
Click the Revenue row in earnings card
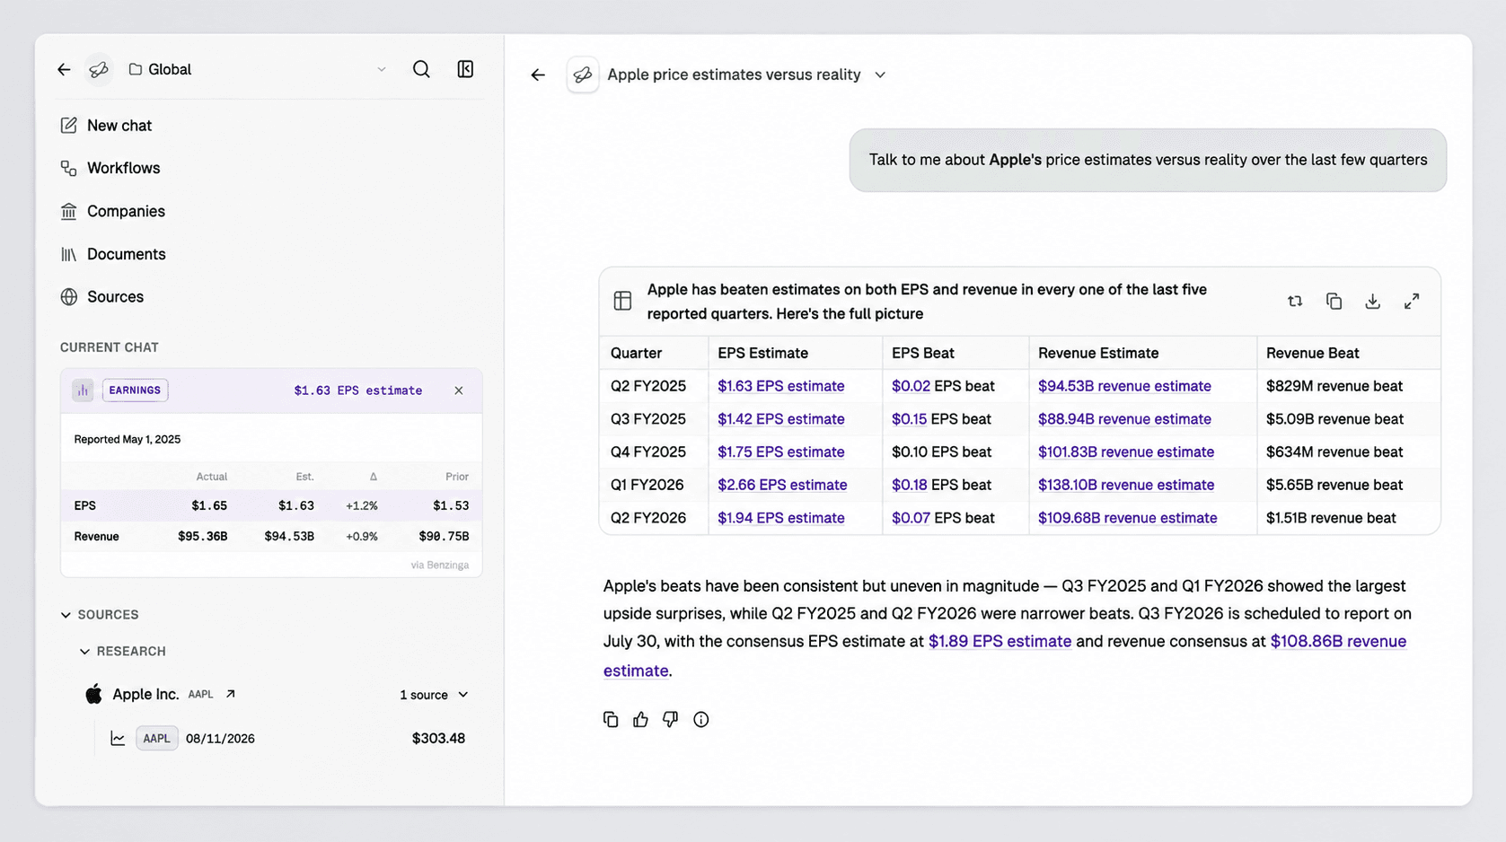pos(271,537)
